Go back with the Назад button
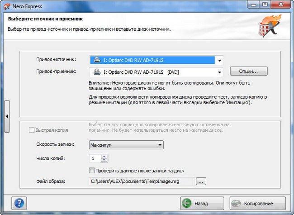The width and height of the screenshot is (294, 215). (x=202, y=203)
